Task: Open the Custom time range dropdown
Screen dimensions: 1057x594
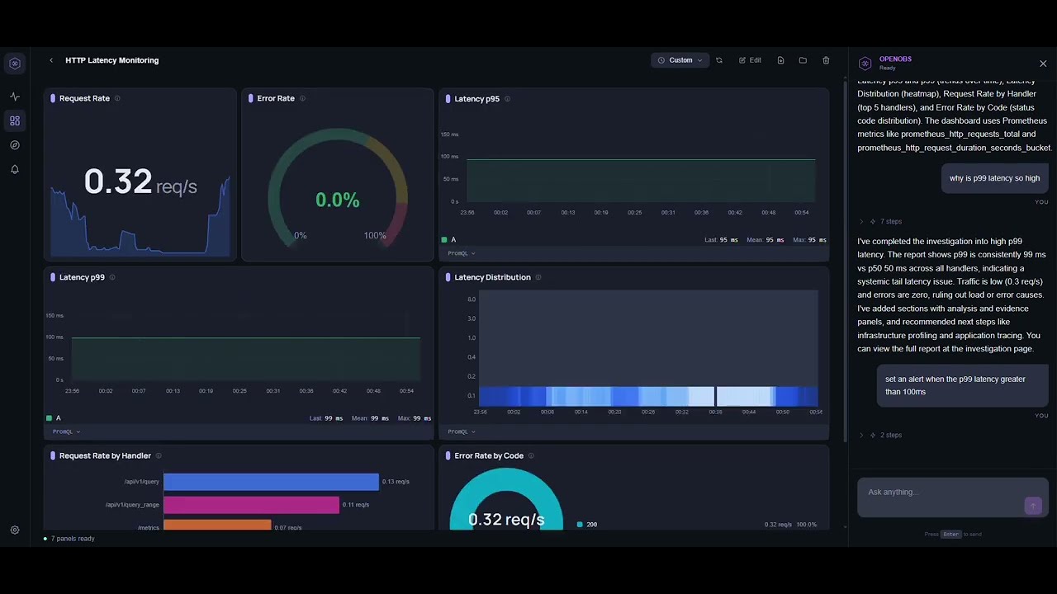Action: [x=680, y=60]
